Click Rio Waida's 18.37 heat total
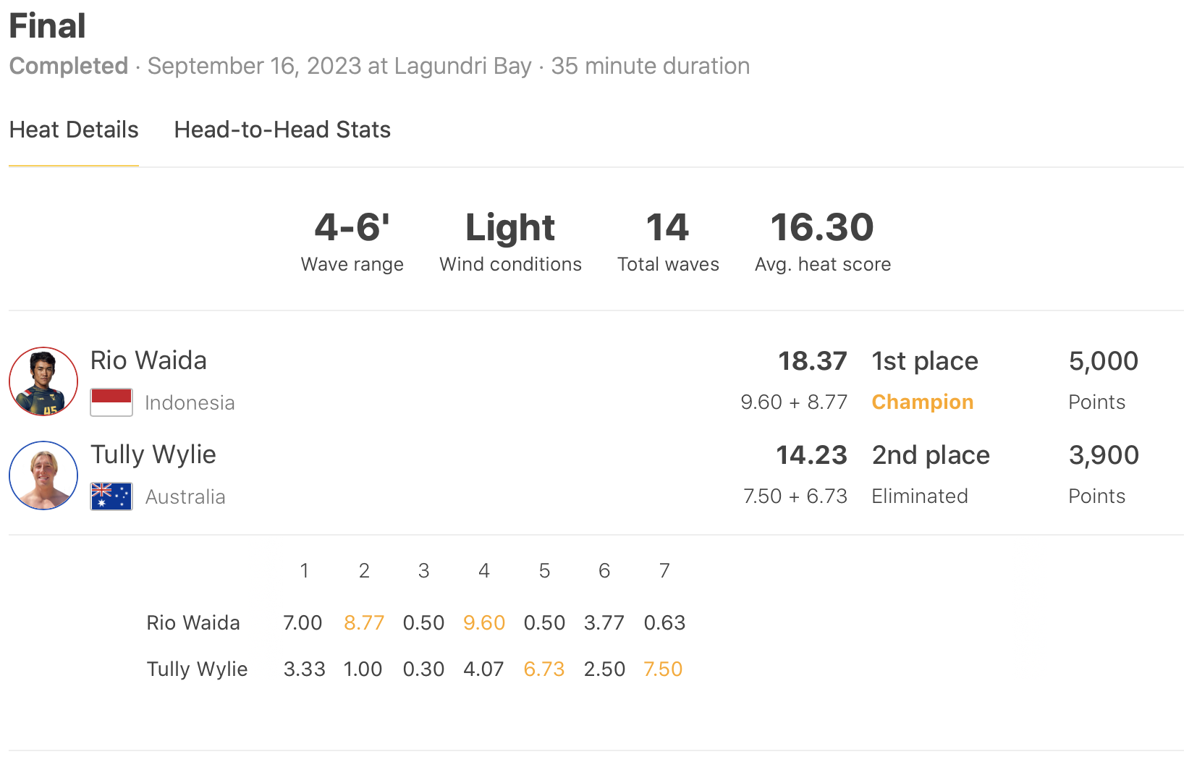The image size is (1197, 757). (812, 361)
